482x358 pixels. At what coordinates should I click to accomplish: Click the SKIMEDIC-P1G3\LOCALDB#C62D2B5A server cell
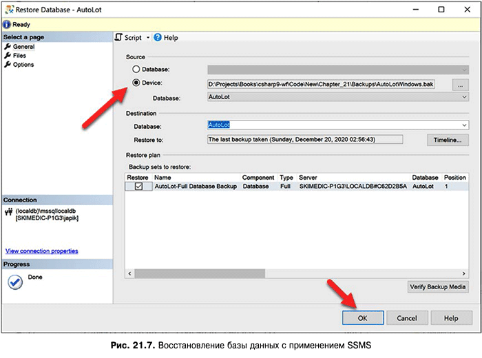(353, 186)
